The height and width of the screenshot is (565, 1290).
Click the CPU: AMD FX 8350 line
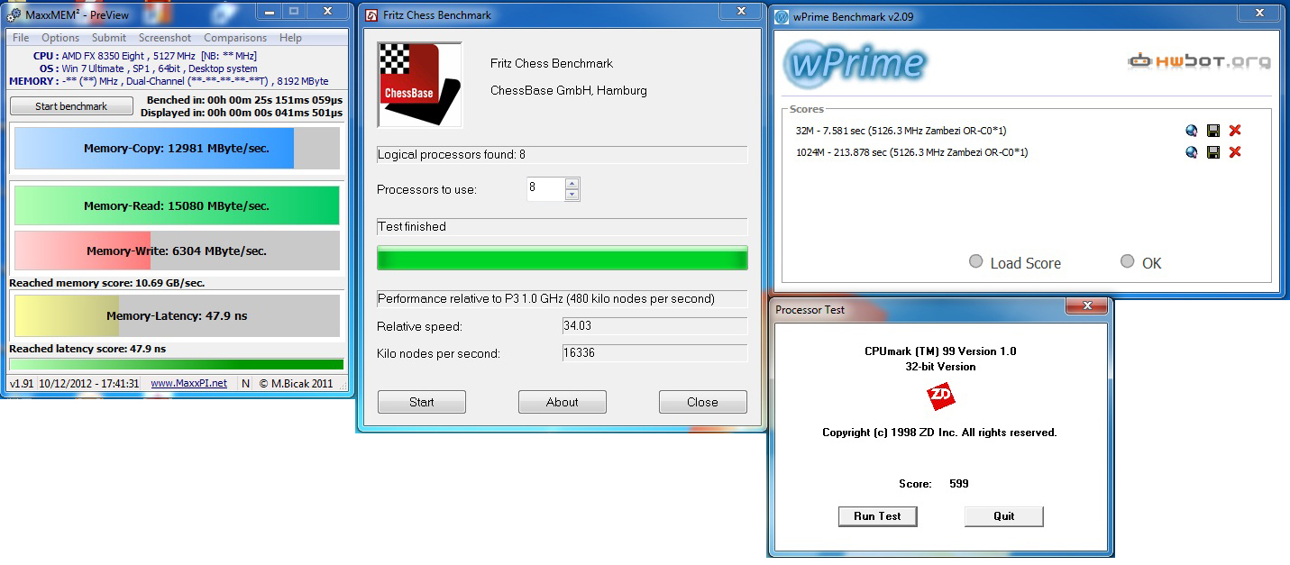click(x=144, y=56)
